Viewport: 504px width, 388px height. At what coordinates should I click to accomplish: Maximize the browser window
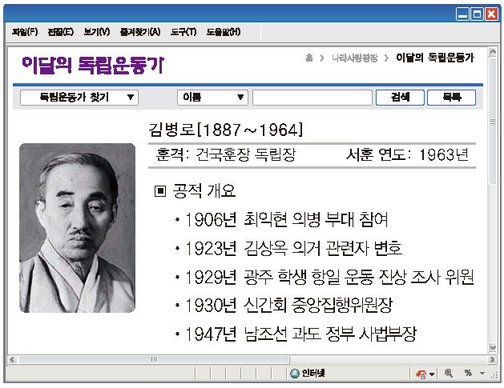pos(478,14)
